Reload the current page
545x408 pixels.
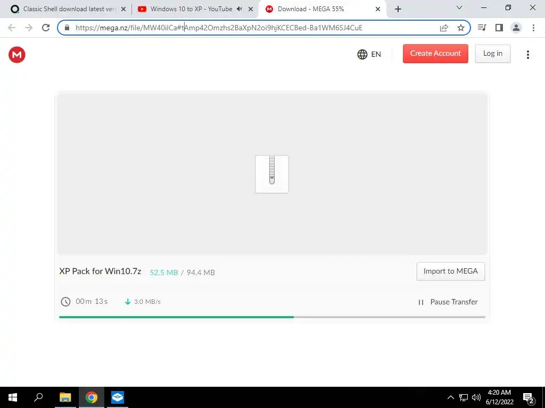(x=46, y=28)
